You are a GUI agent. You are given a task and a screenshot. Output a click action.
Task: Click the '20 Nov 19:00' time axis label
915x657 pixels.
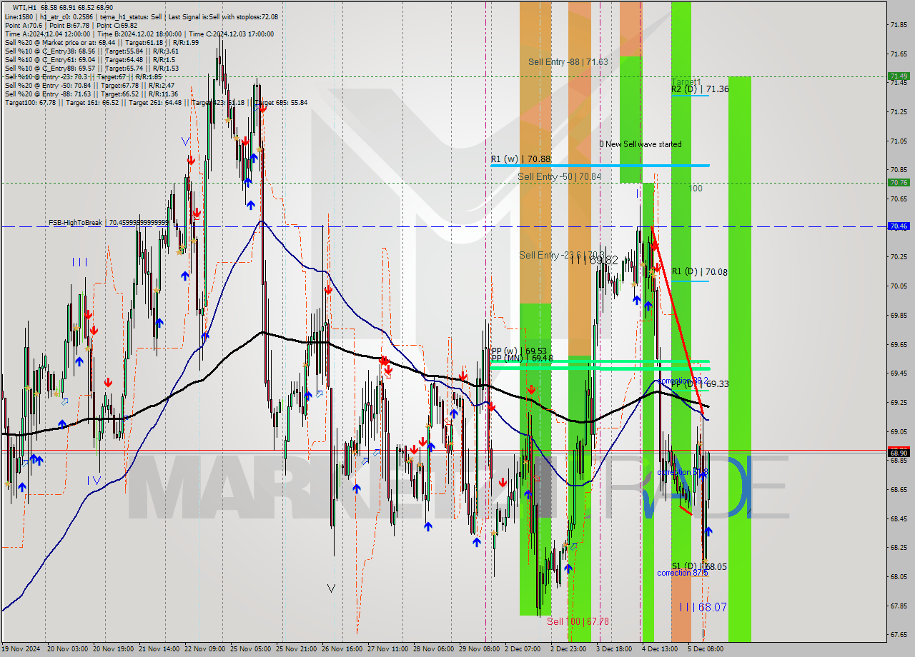[x=114, y=649]
